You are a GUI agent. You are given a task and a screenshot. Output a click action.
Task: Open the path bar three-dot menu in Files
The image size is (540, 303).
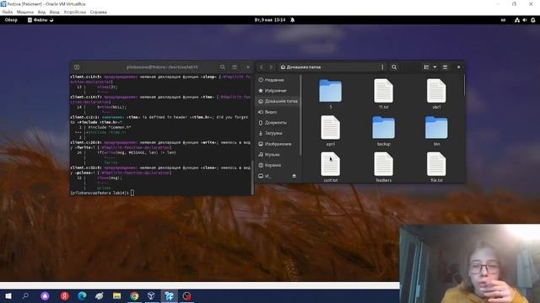(x=382, y=67)
